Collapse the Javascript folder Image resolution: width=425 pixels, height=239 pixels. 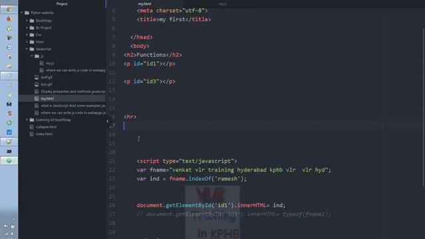27,49
